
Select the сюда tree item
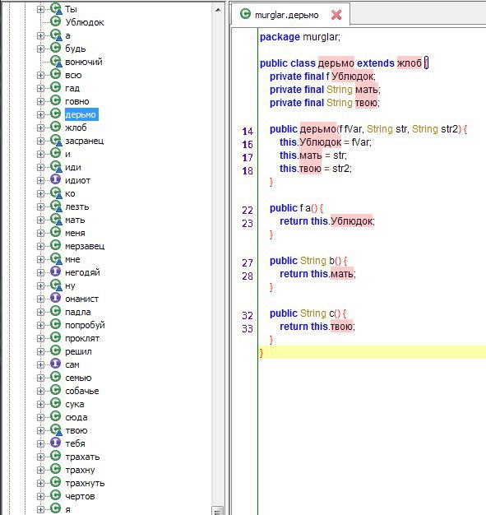pos(76,417)
